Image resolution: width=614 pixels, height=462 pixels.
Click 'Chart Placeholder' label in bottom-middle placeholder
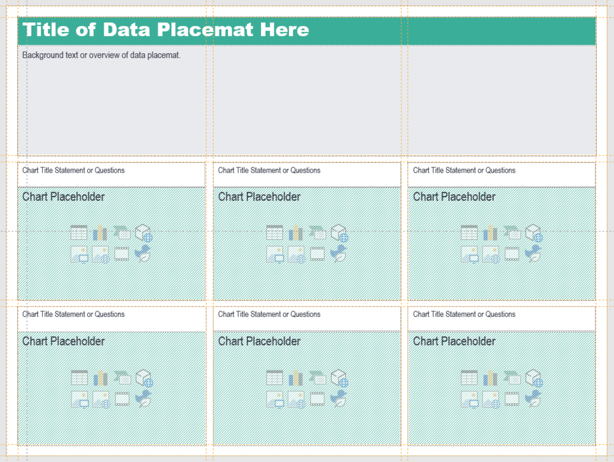click(x=259, y=341)
